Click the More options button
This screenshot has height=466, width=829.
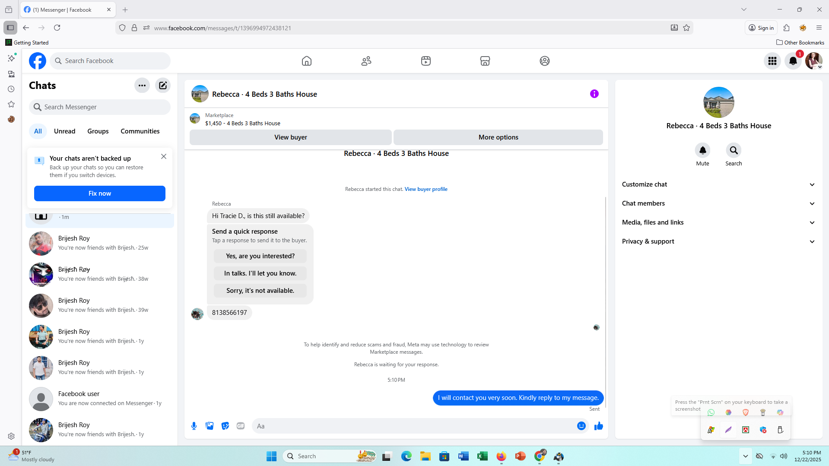click(499, 137)
